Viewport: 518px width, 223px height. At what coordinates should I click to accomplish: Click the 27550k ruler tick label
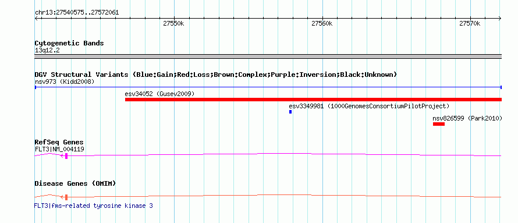[x=173, y=23]
